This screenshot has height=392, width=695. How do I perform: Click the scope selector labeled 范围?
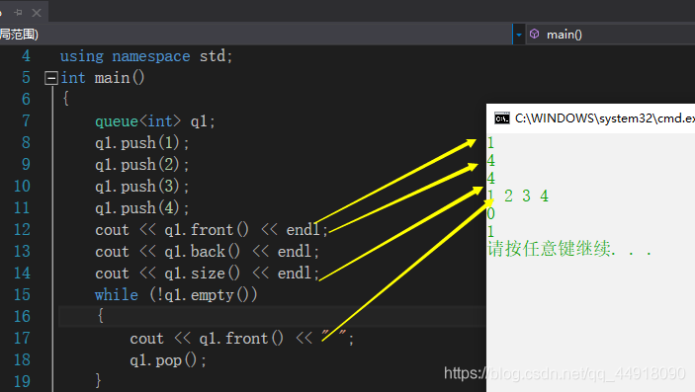pyautogui.click(x=256, y=35)
